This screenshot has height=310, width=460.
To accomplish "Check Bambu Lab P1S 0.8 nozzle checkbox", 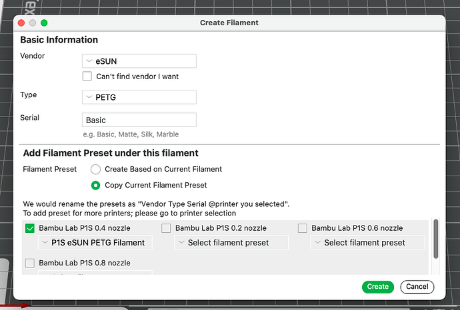I will [30, 263].
